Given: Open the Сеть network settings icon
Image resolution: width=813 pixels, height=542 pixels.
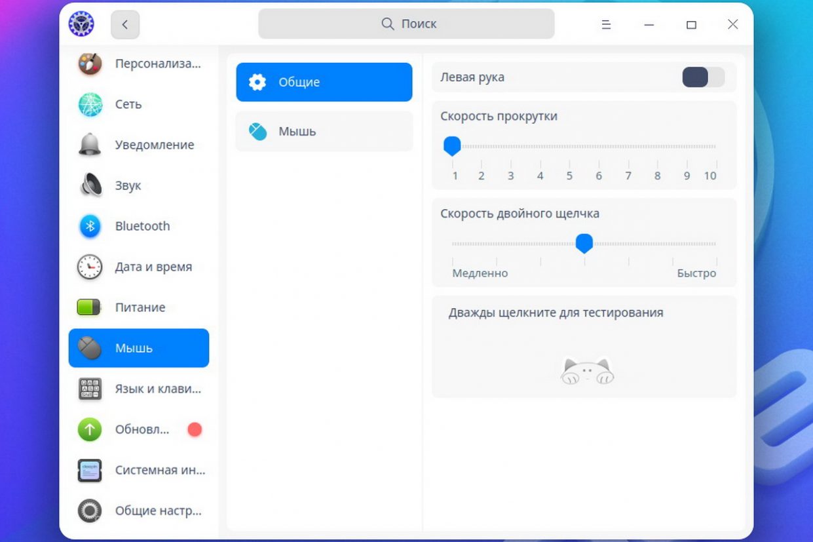Looking at the screenshot, I should 90,105.
